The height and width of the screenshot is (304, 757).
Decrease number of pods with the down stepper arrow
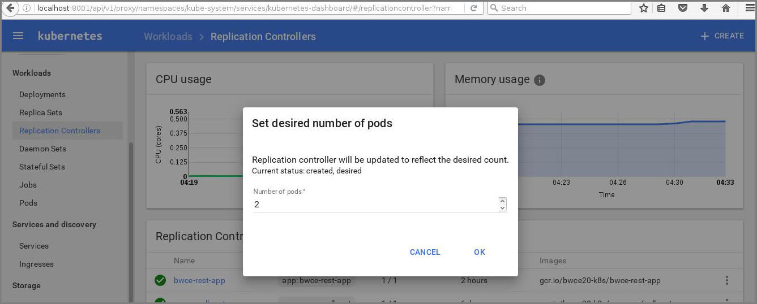[502, 208]
